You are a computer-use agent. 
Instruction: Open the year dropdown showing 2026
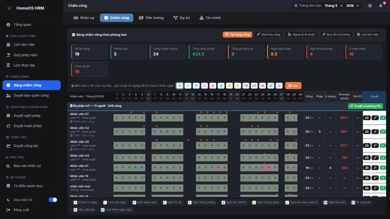point(353,6)
